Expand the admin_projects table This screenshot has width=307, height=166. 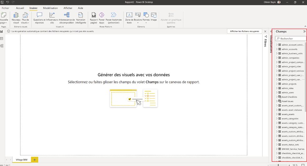277,84
